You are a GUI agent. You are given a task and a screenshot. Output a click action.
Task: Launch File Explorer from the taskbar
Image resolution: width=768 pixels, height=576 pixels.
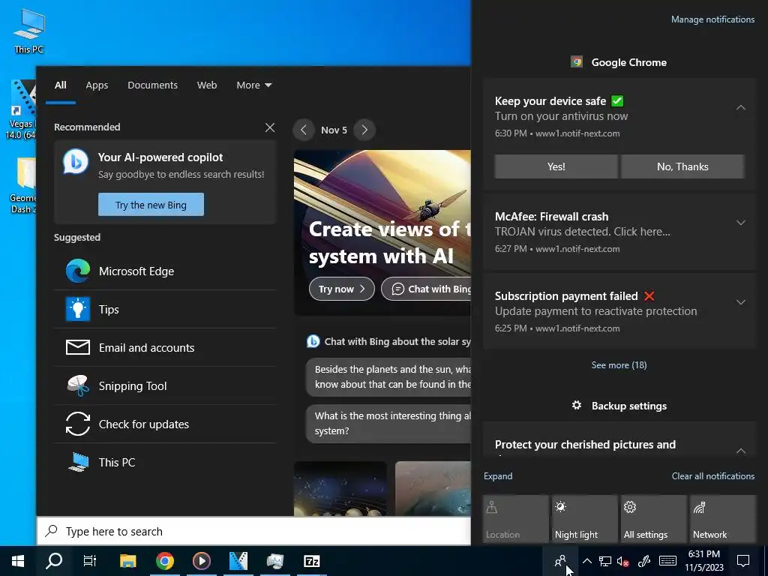click(127, 561)
